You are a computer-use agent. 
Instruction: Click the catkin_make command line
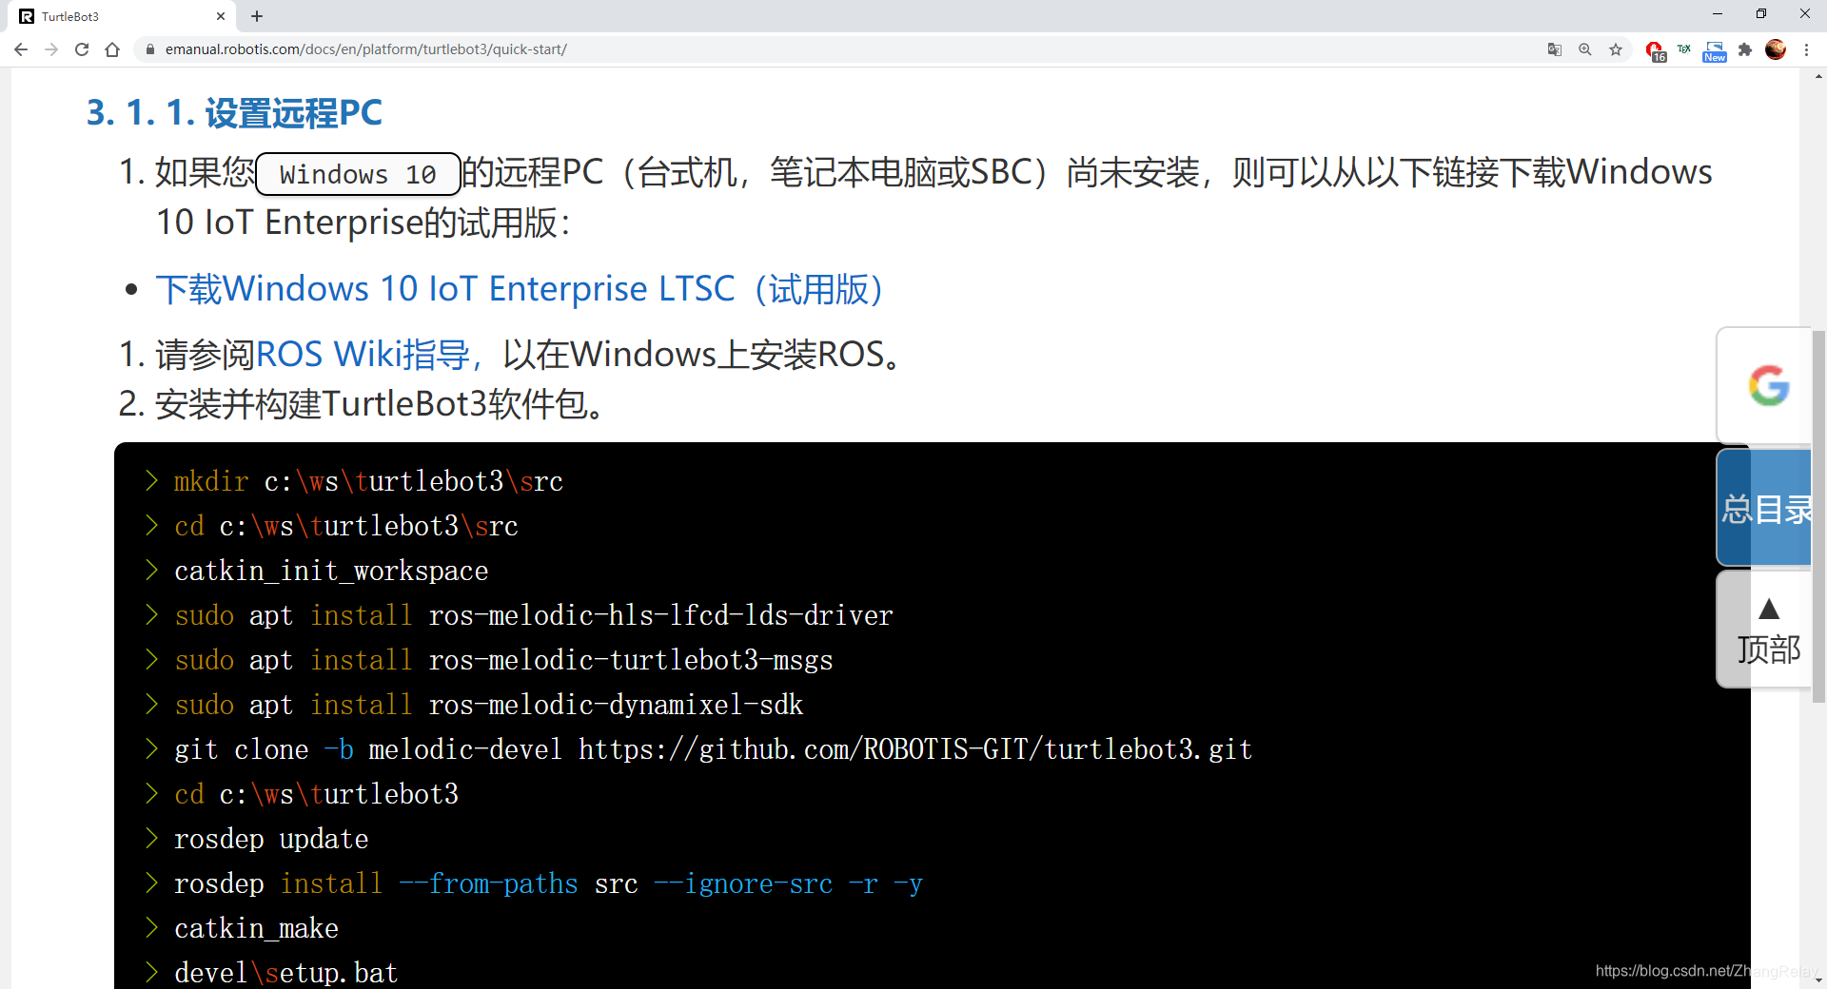256,928
